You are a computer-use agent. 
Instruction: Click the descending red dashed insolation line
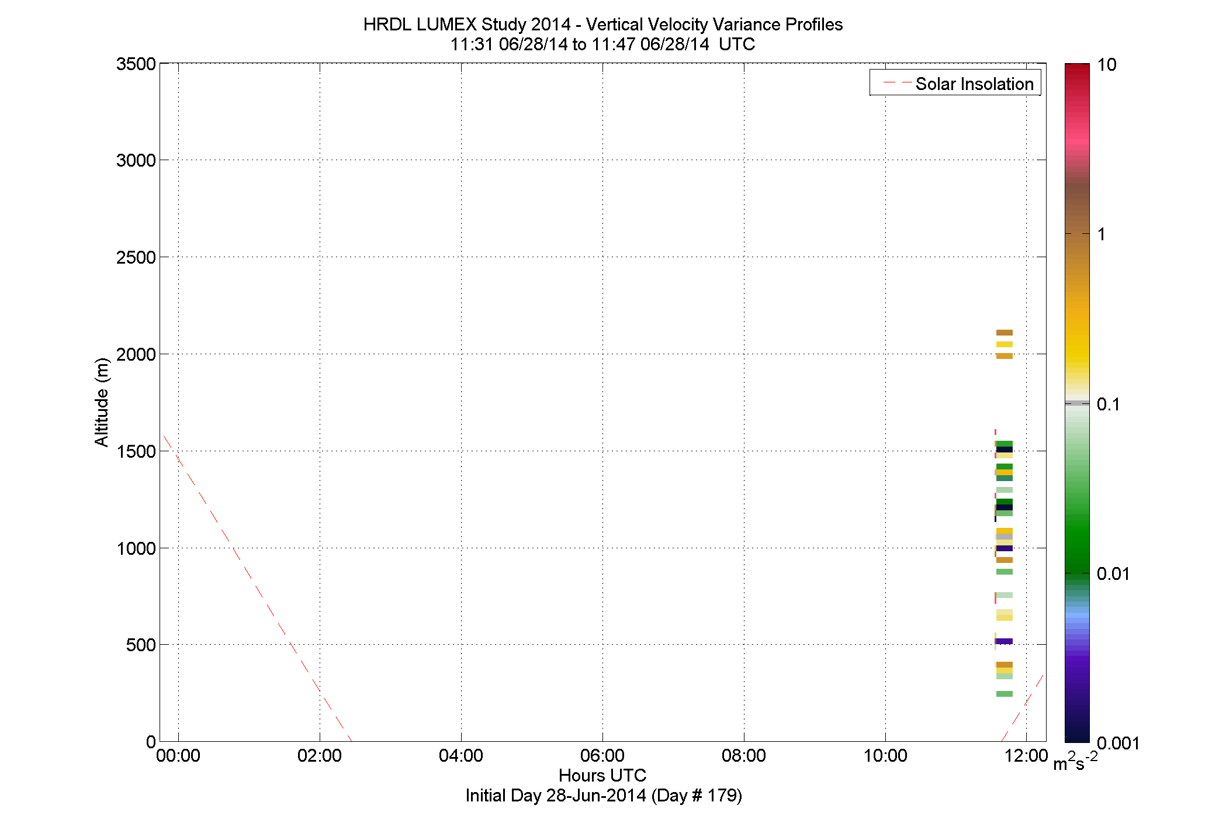[x=257, y=588]
